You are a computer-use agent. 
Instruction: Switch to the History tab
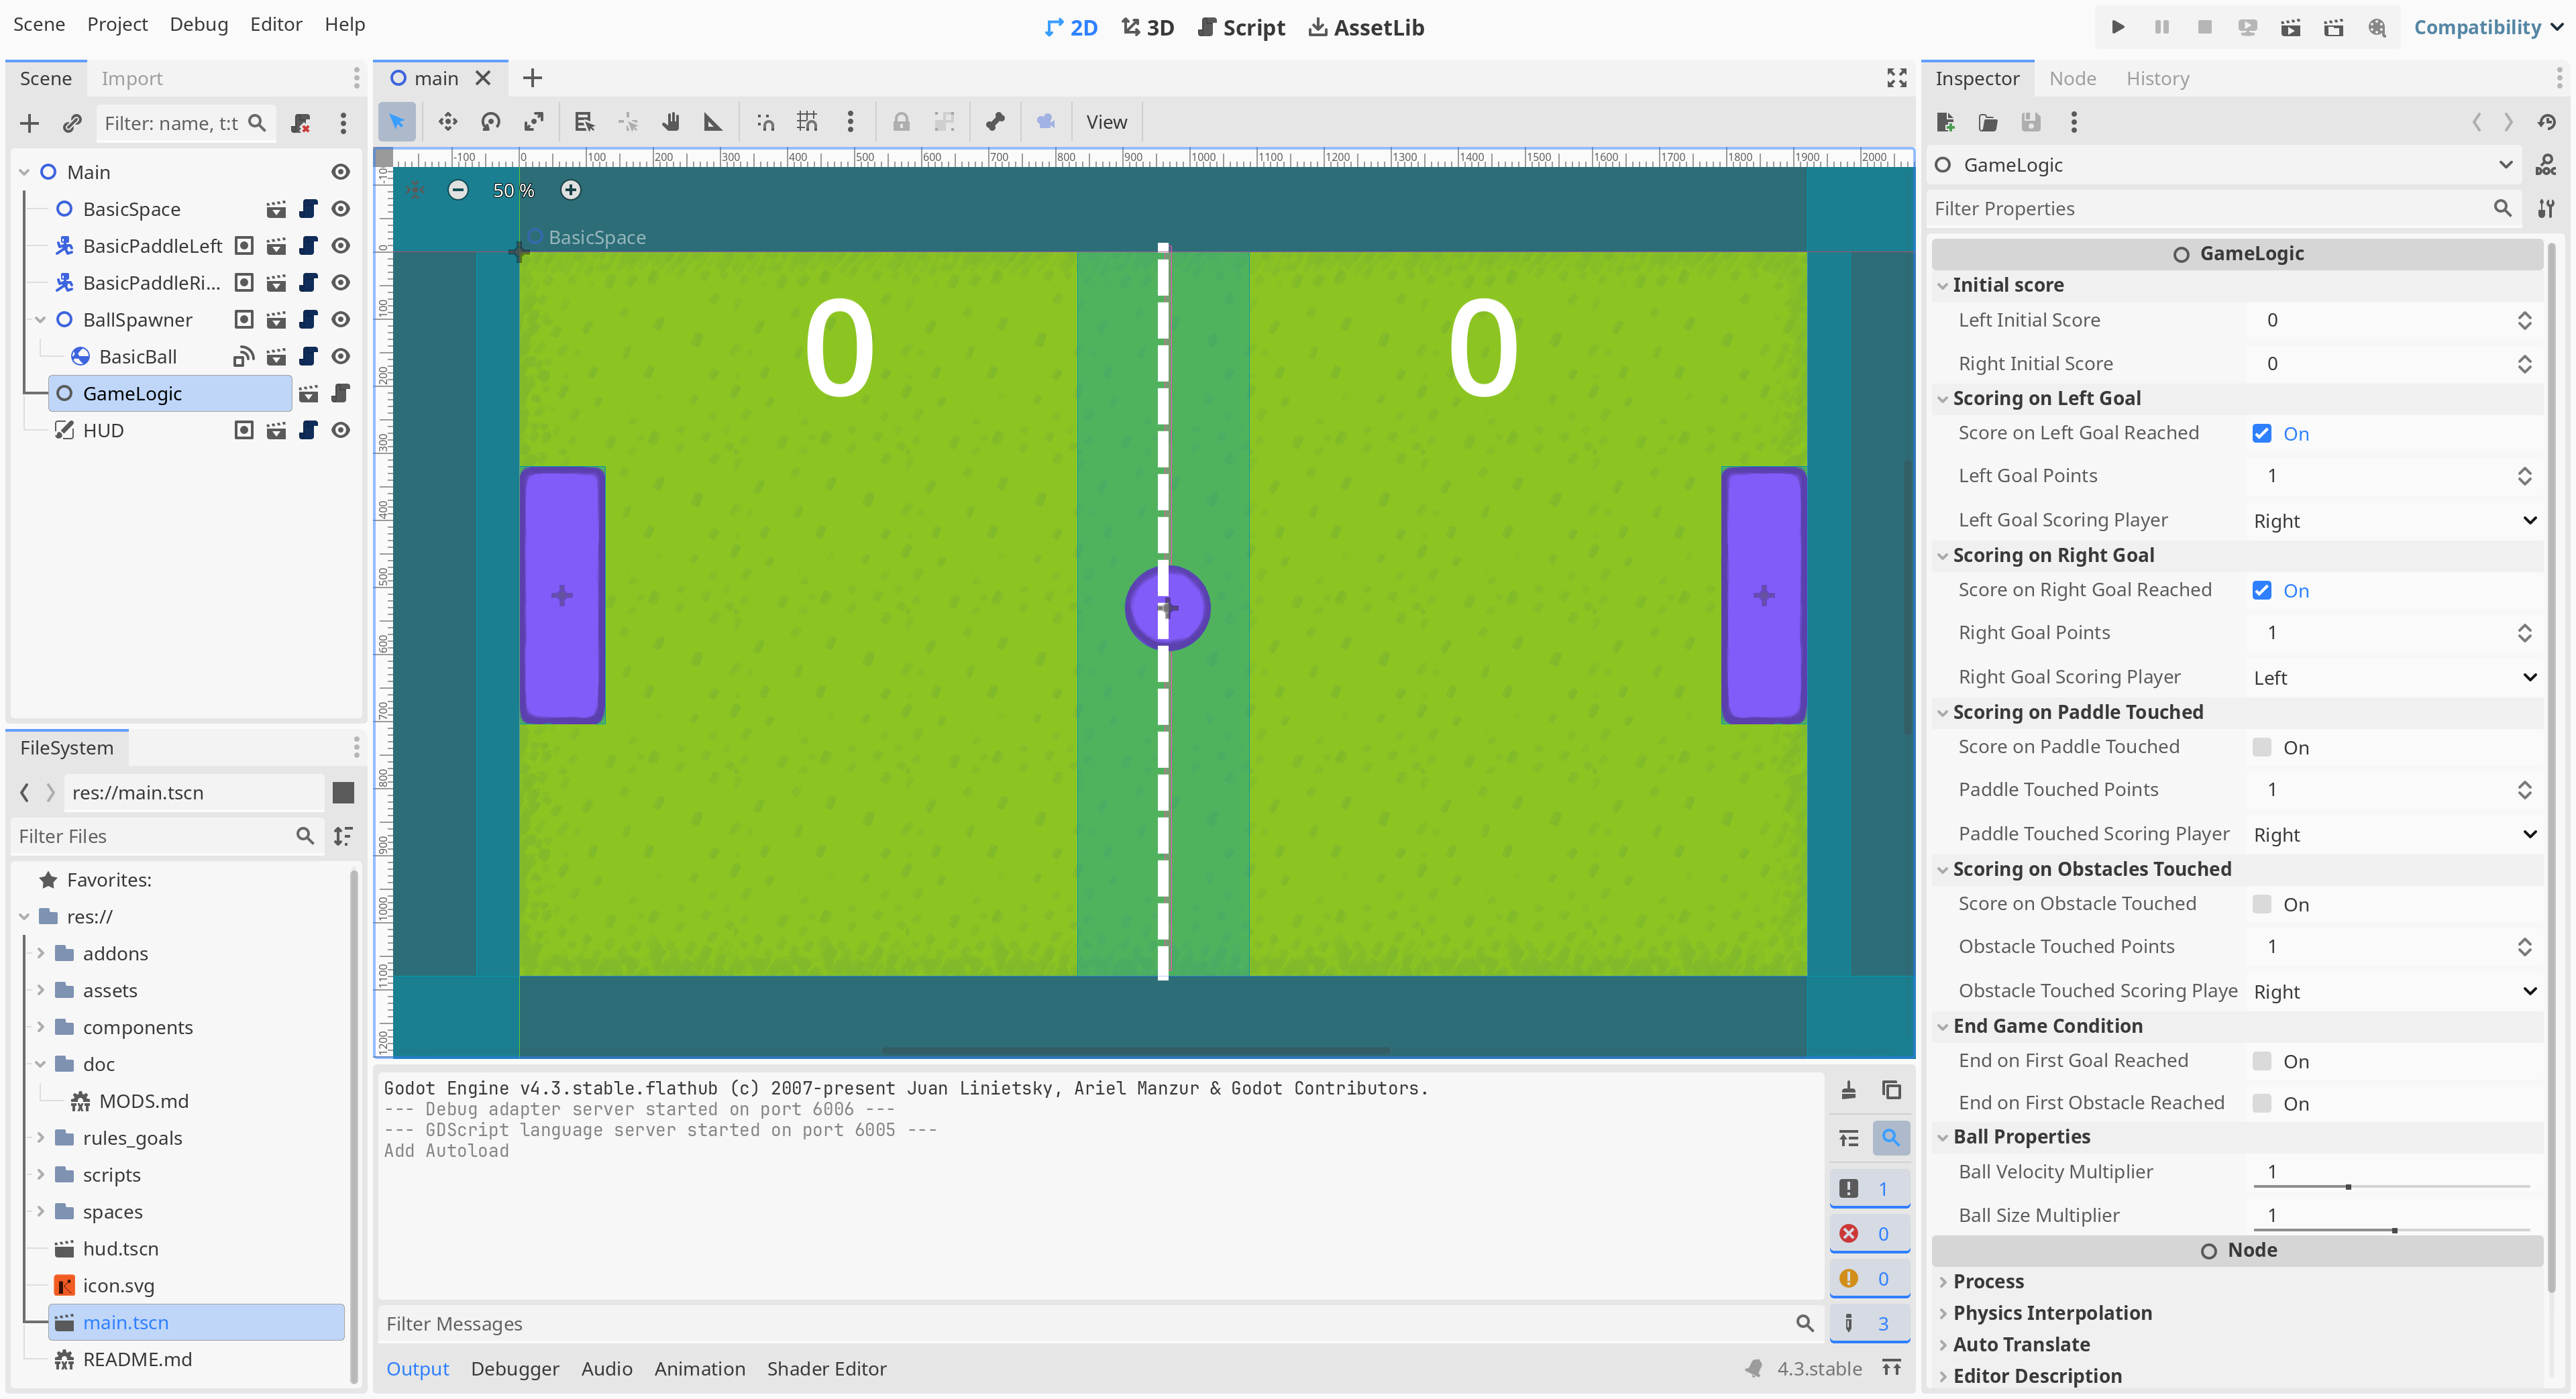point(2157,78)
